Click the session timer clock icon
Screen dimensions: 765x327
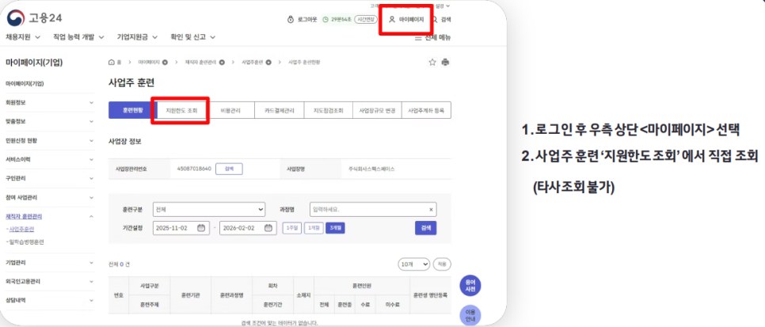click(325, 20)
